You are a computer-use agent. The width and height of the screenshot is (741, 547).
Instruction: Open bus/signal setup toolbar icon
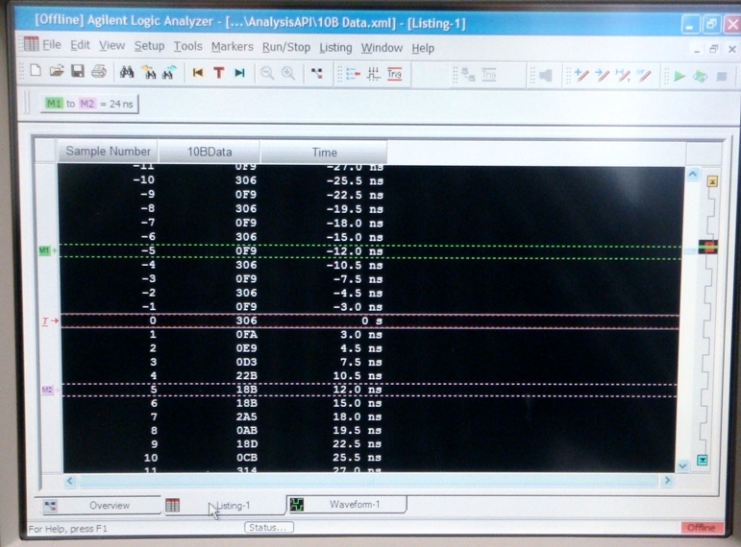[353, 74]
